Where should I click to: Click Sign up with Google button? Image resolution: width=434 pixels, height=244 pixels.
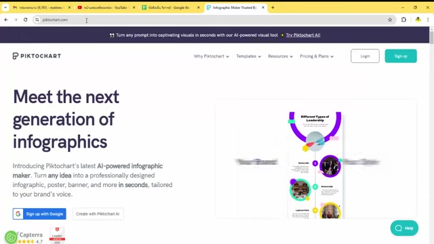(39, 214)
